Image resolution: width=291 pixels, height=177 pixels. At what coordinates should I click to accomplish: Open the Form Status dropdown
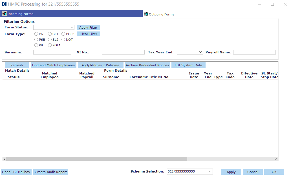click(x=54, y=27)
